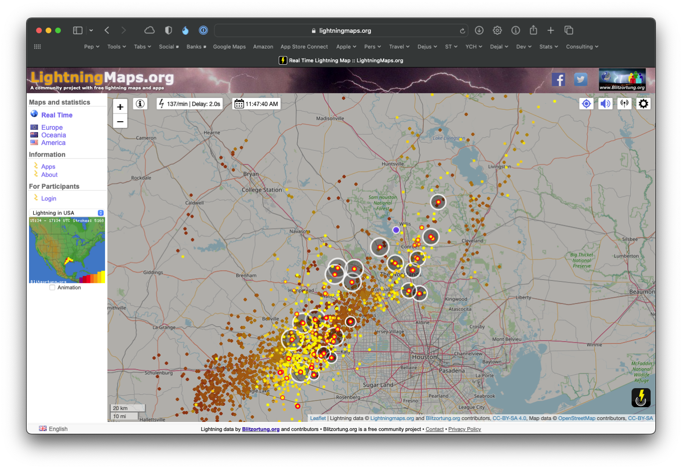Screen dimensions: 682x469
Task: Toggle lightning sound speaker icon
Action: pyautogui.click(x=605, y=104)
